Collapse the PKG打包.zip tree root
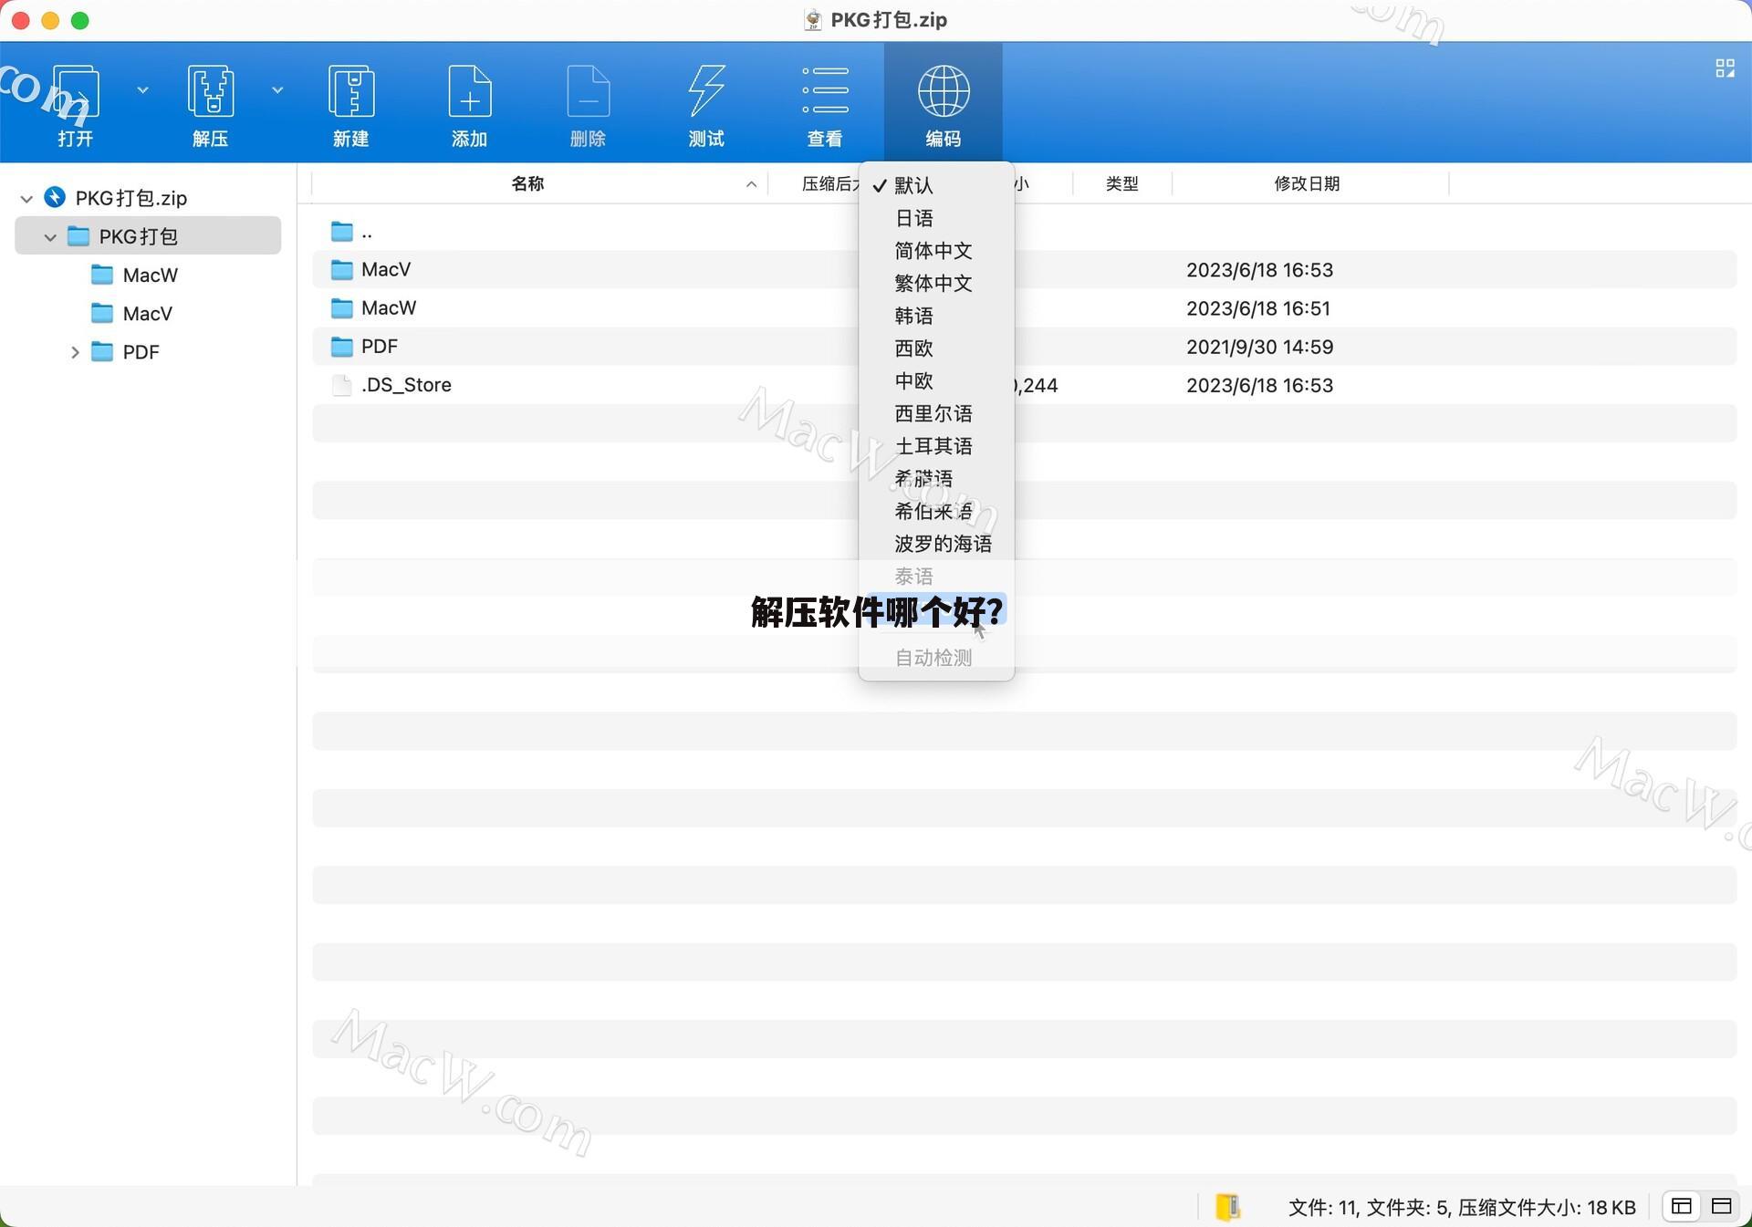 [x=26, y=198]
